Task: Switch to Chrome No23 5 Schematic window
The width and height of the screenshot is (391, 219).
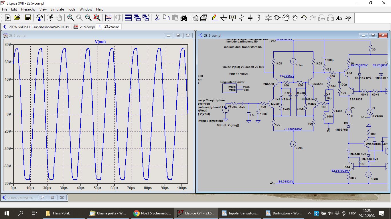Action: pos(153,213)
